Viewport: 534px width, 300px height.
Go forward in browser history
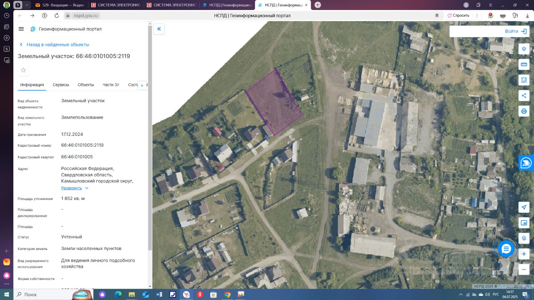click(x=32, y=15)
